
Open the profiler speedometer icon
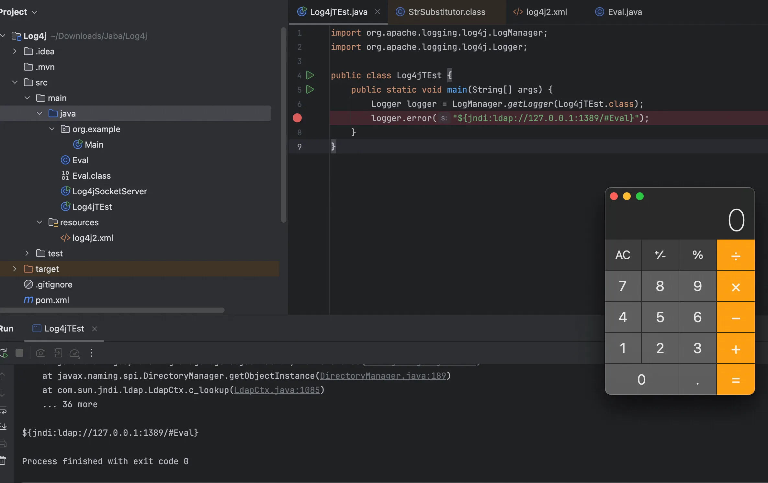click(x=75, y=353)
